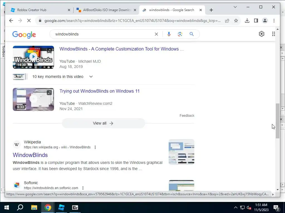
Task: Open the Google apps grid
Action: (x=273, y=34)
